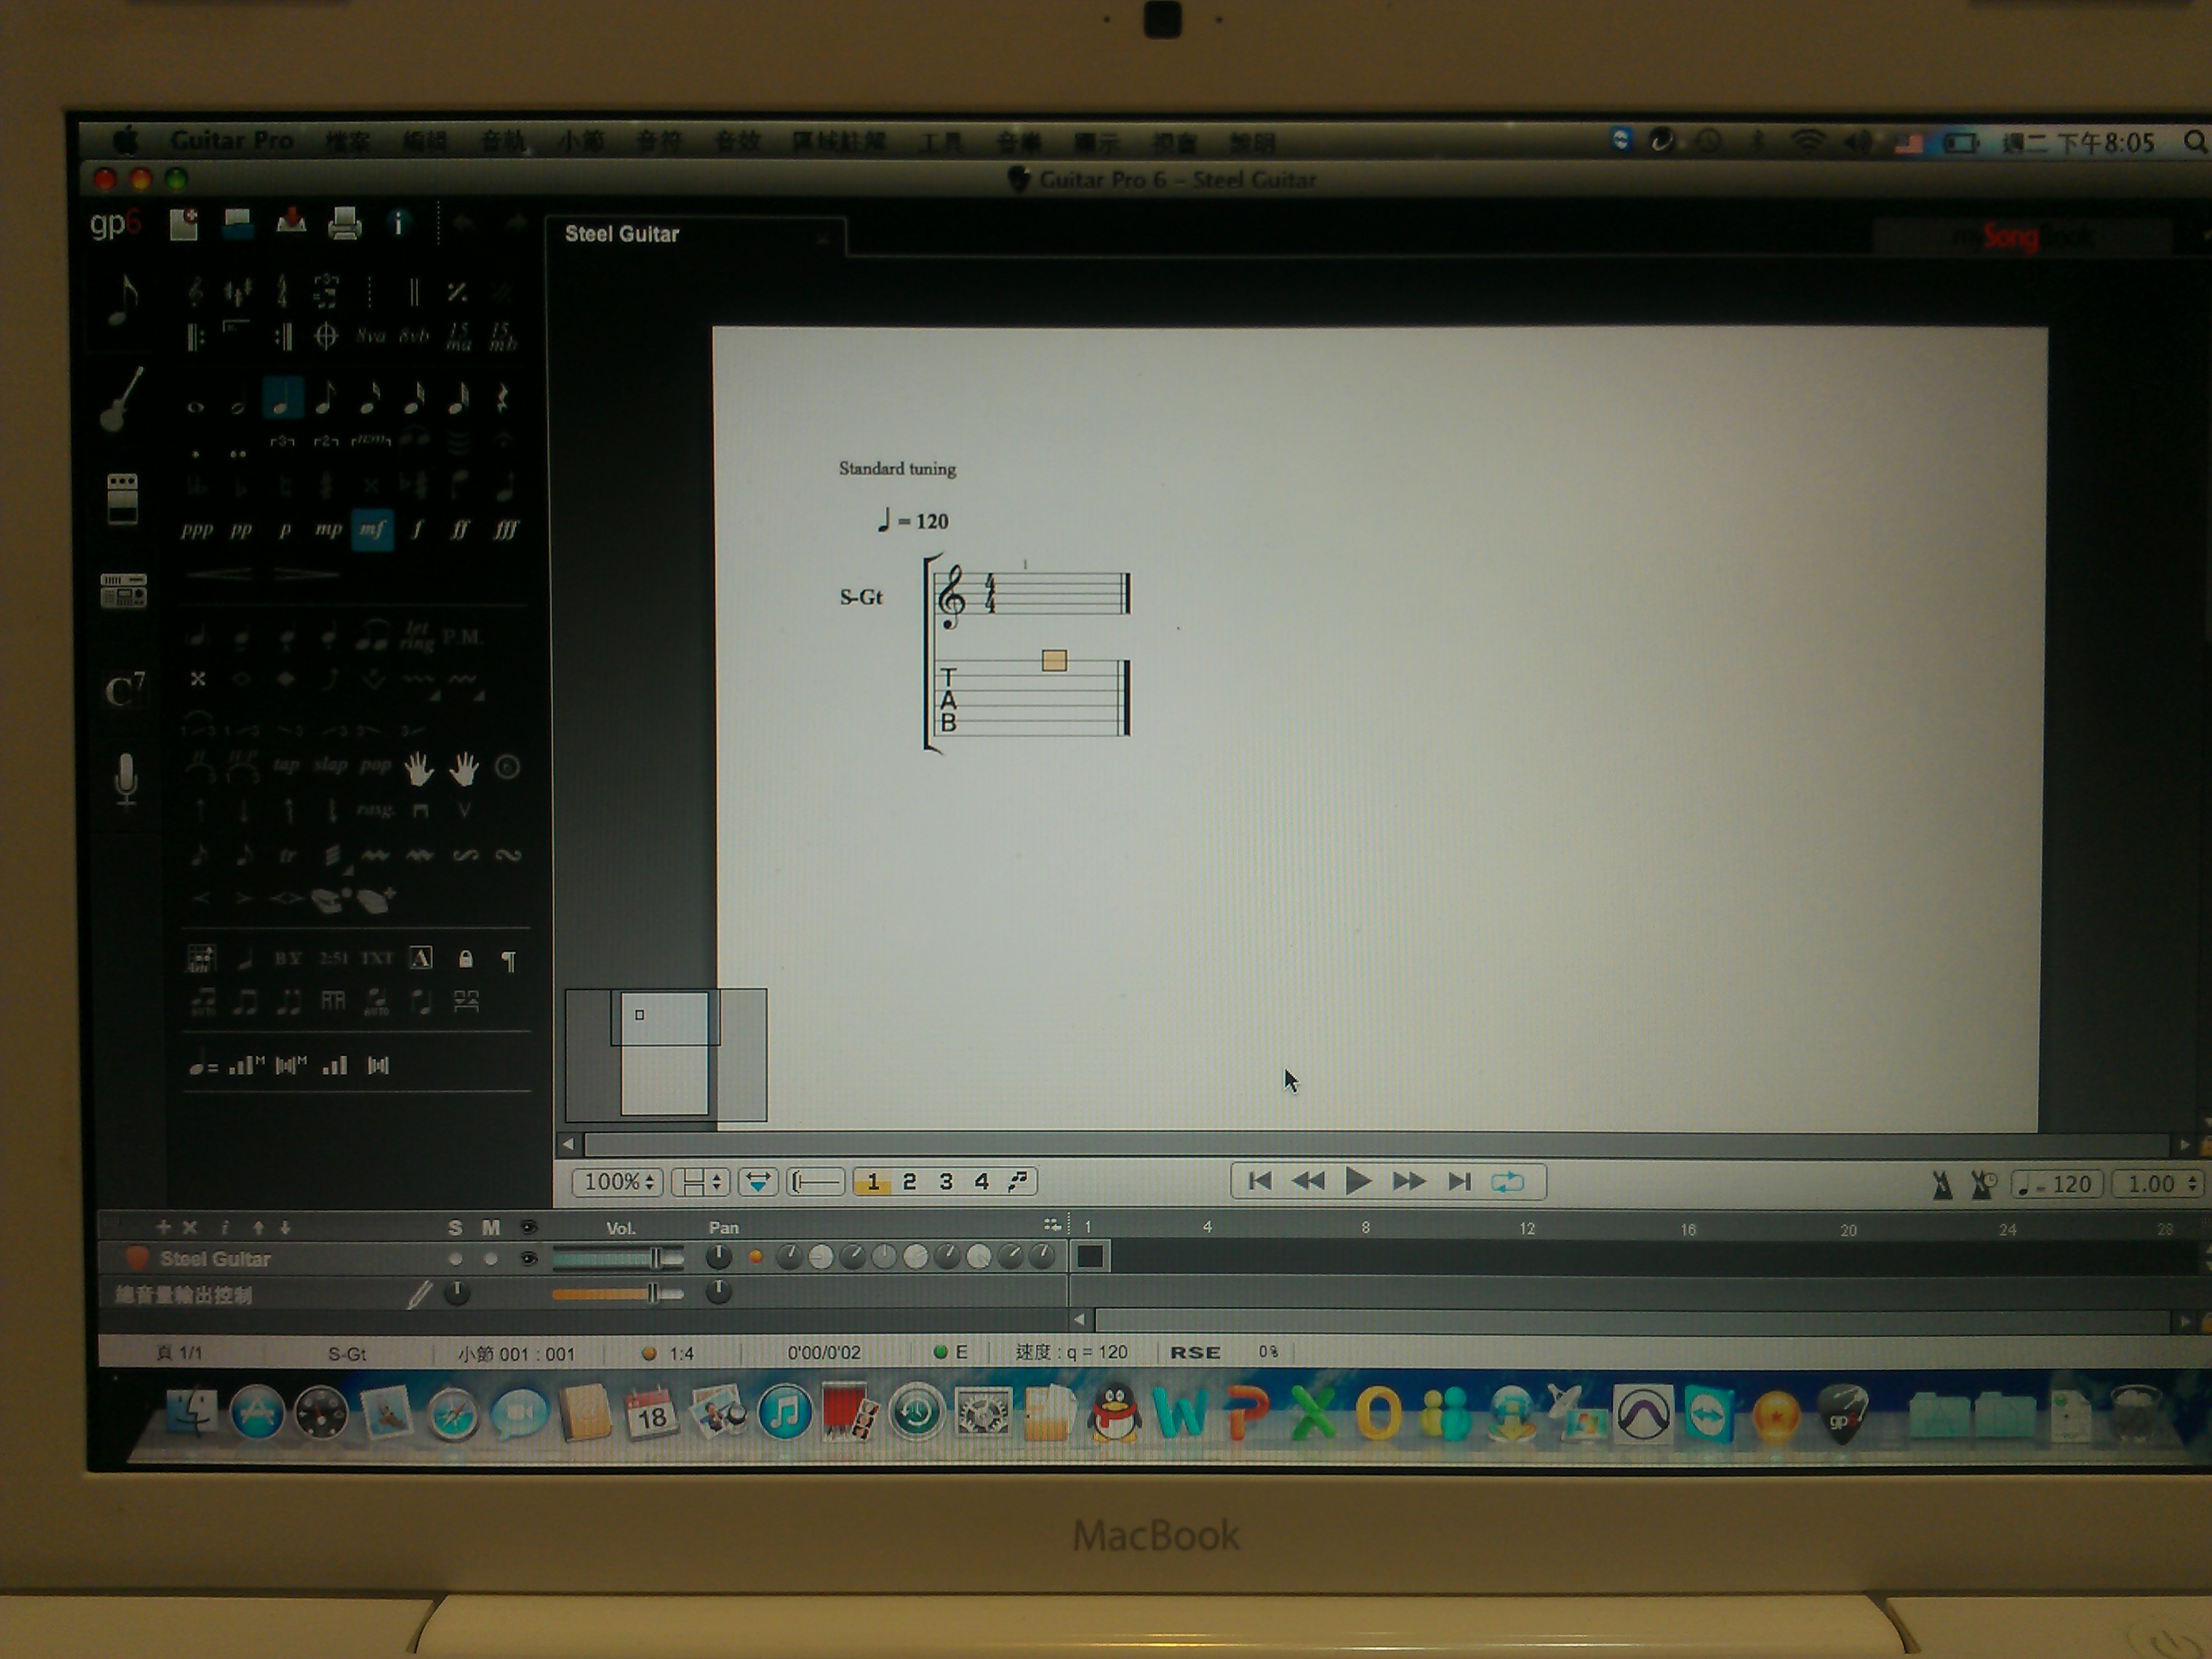Insert an 8va octave marking

[x=370, y=336]
